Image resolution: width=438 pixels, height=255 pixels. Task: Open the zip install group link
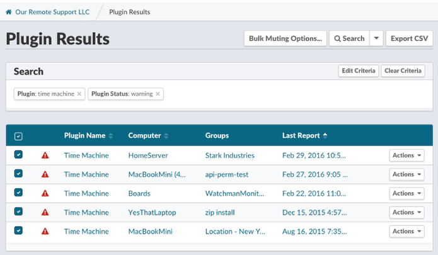[x=220, y=212]
